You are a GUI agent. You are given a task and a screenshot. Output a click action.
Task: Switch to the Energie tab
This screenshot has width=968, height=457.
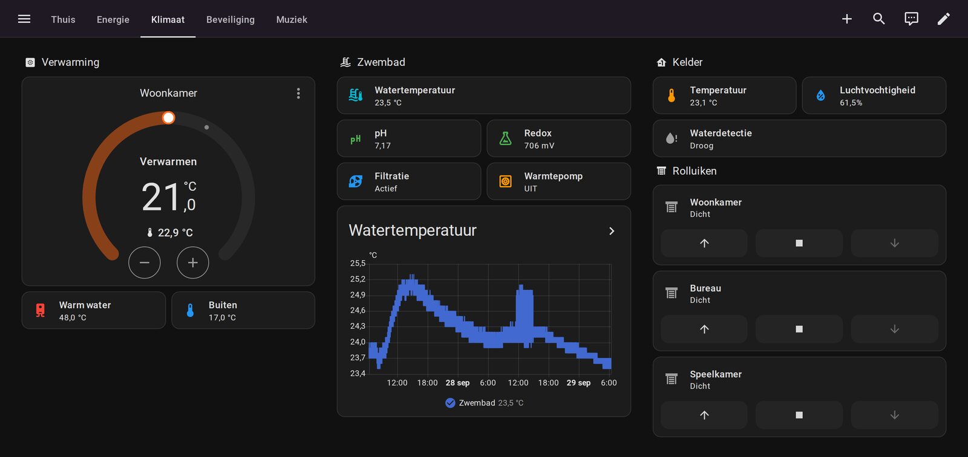click(x=113, y=19)
